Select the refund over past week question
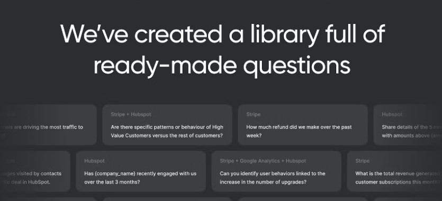 tap(303, 125)
